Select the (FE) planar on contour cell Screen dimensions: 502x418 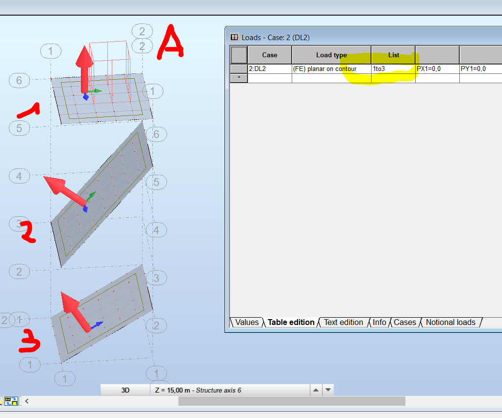tap(331, 69)
